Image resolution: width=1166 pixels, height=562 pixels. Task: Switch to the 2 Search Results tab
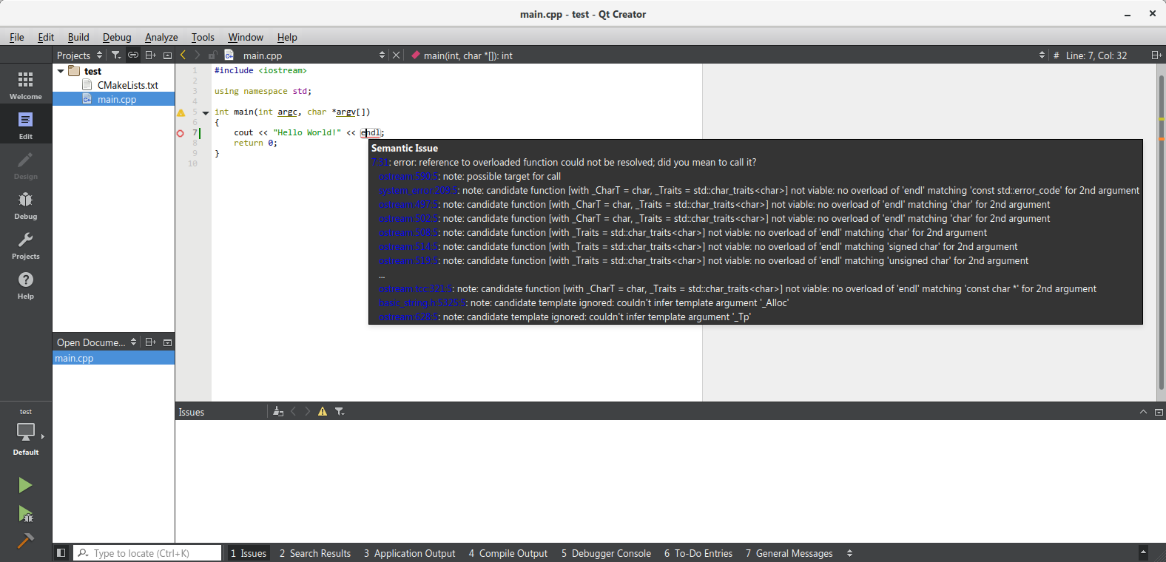(314, 552)
